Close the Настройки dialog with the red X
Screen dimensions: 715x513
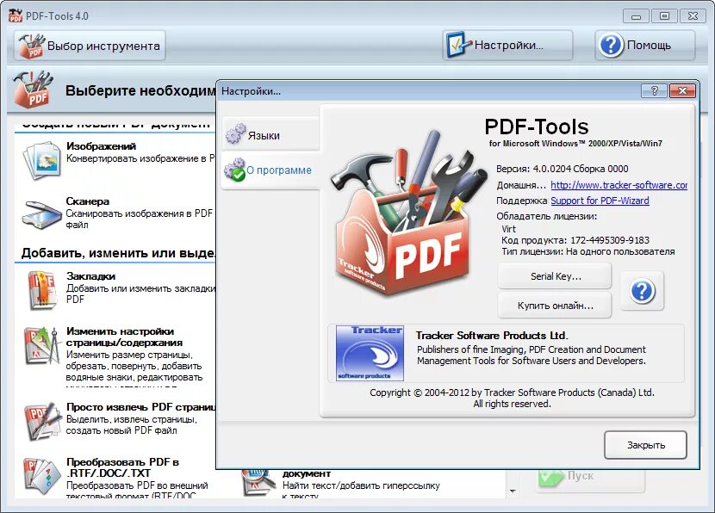pos(682,90)
